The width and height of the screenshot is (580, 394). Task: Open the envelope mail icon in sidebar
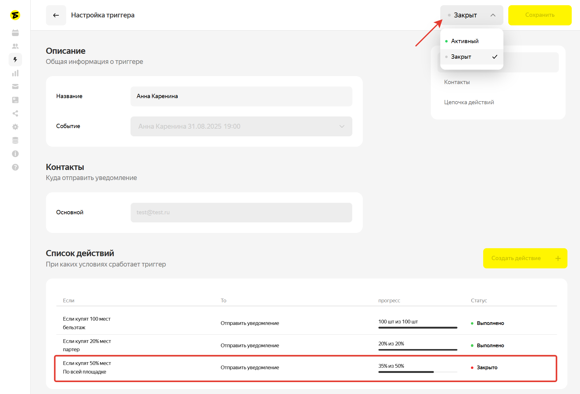point(15,87)
